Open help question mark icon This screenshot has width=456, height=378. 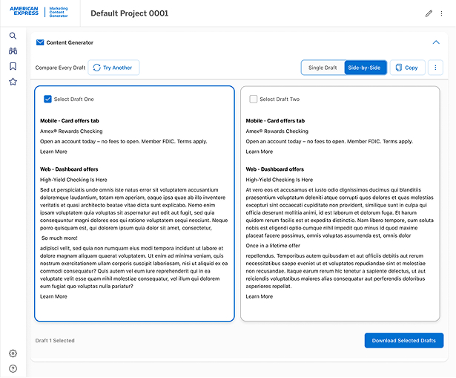tap(13, 368)
